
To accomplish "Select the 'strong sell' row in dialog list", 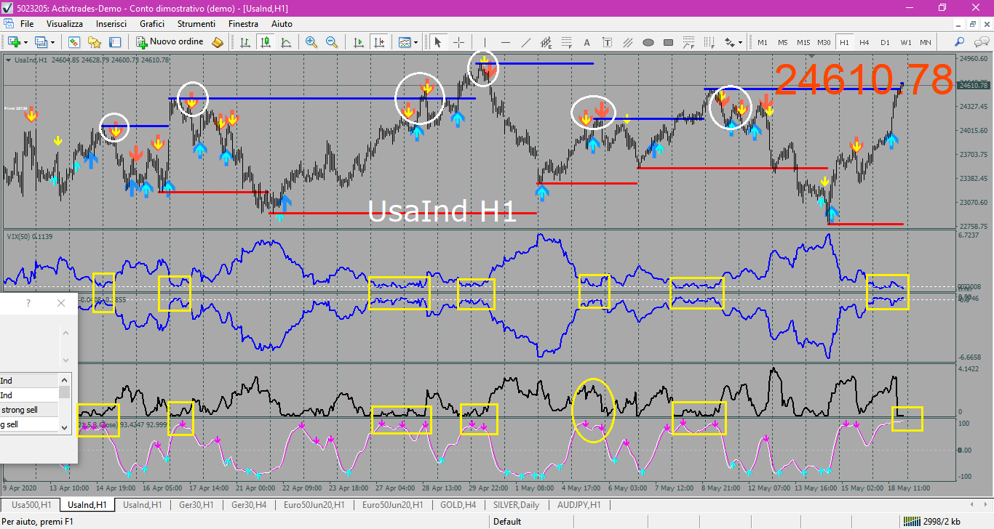I will pyautogui.click(x=29, y=410).
